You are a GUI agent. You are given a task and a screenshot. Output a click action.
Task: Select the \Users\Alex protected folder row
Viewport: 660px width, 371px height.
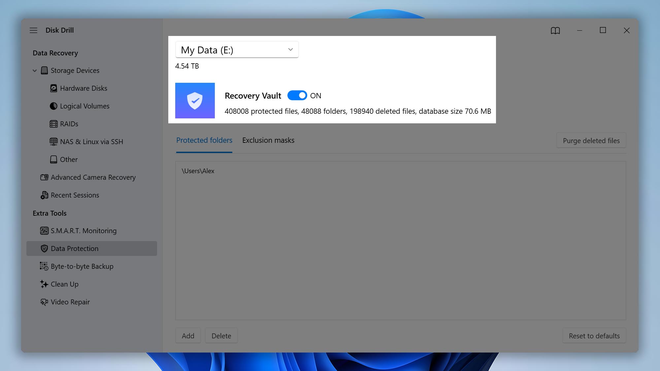tap(401, 171)
